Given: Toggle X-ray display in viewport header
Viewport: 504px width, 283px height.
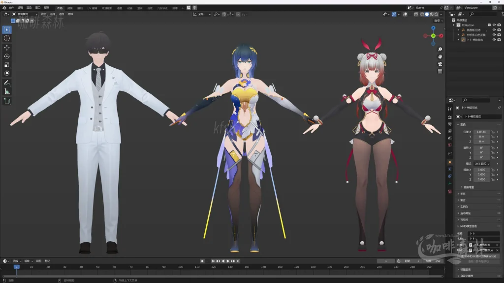Looking at the screenshot, I should [416, 14].
